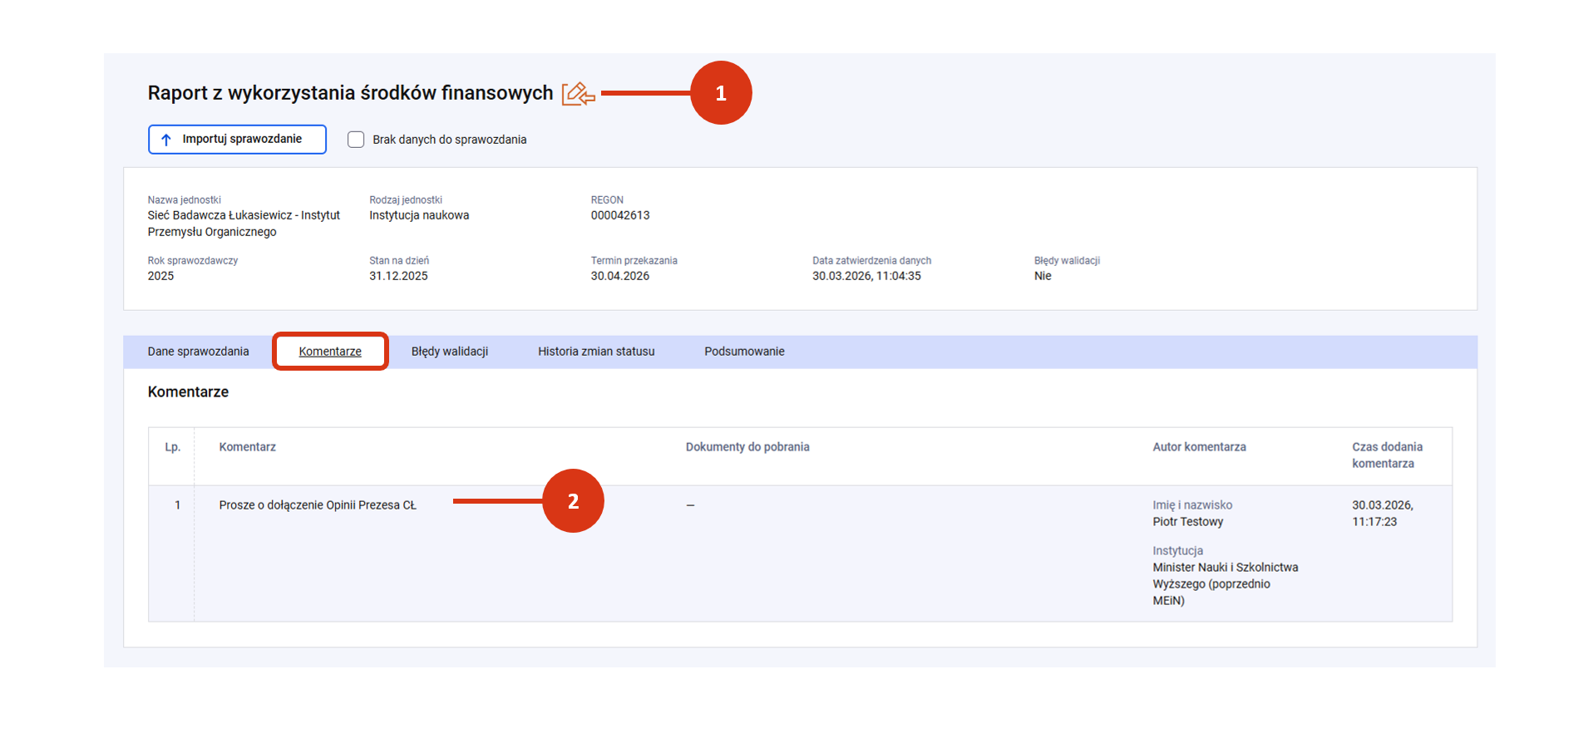Tick the Brak danych do sprawozdania checkbox
This screenshot has height=748, width=1593.
point(356,140)
